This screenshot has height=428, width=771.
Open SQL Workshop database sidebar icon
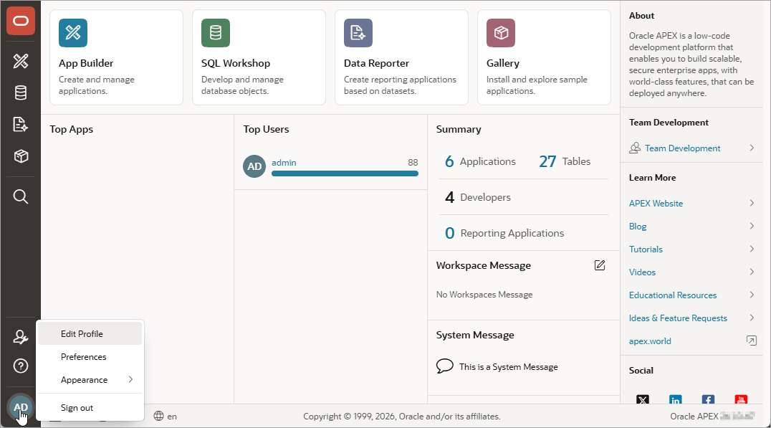click(x=21, y=92)
